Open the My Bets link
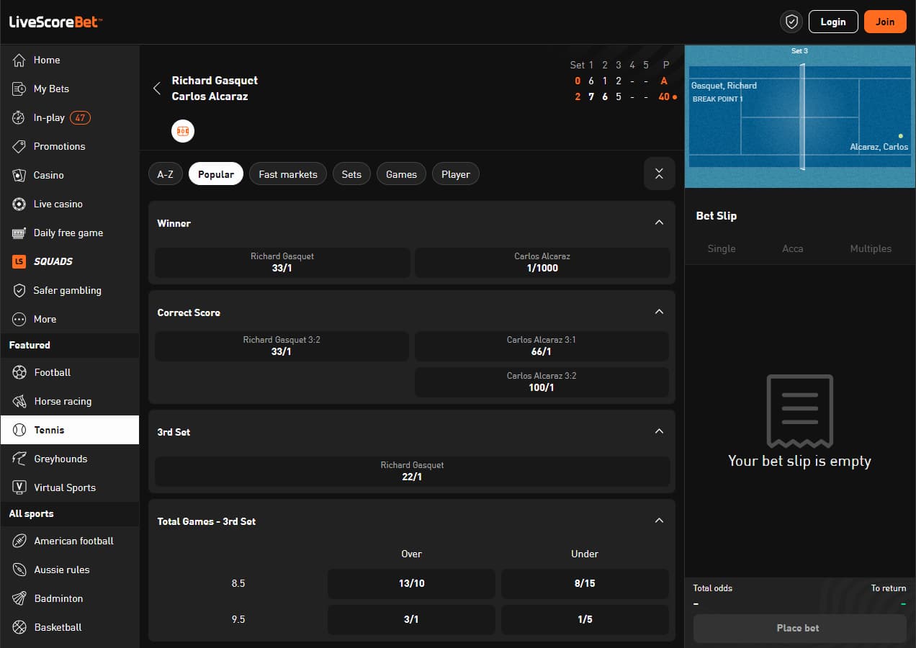This screenshot has width=916, height=648. tap(69, 89)
